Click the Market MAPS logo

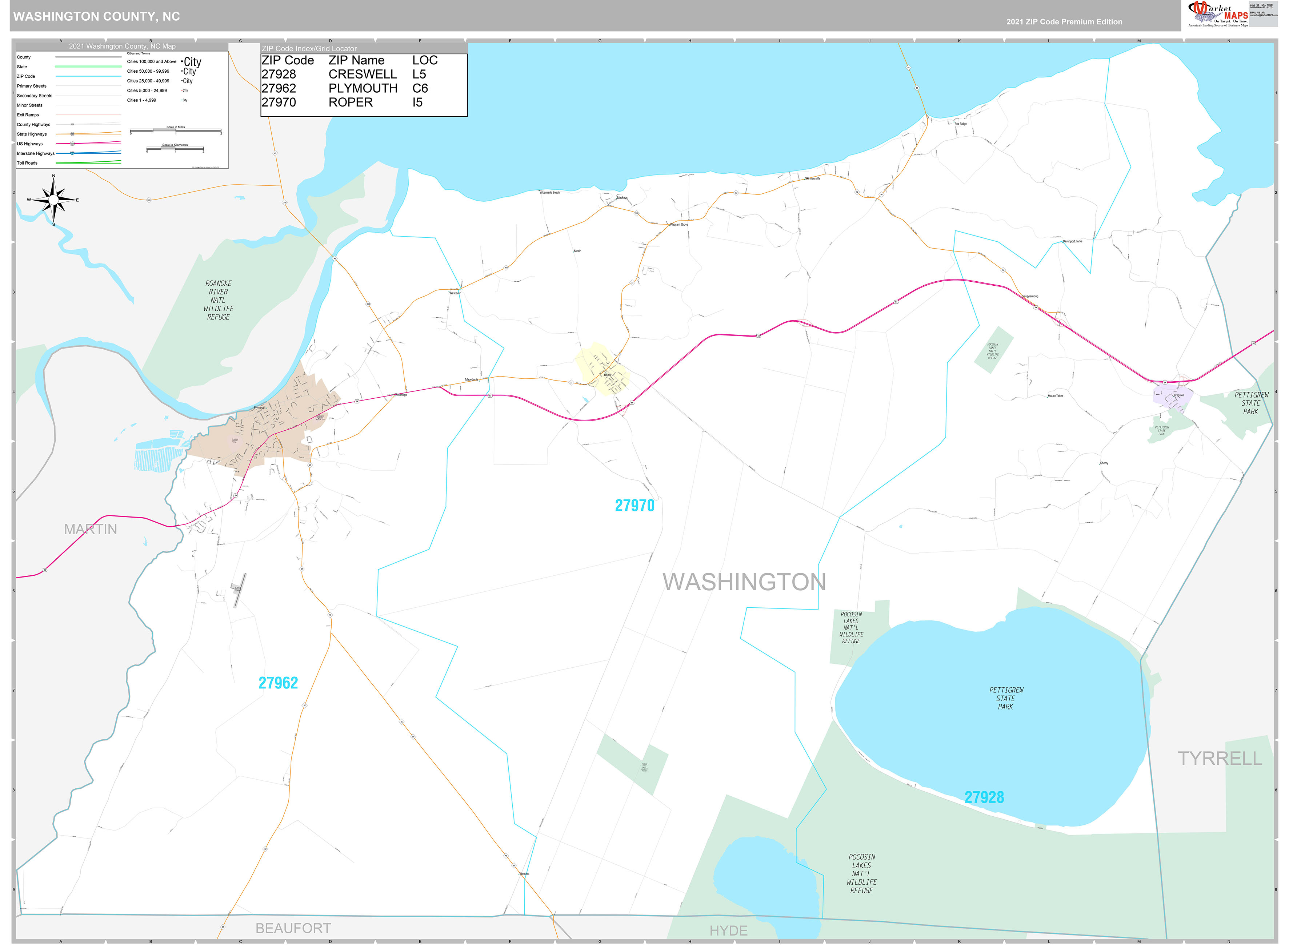point(1218,14)
